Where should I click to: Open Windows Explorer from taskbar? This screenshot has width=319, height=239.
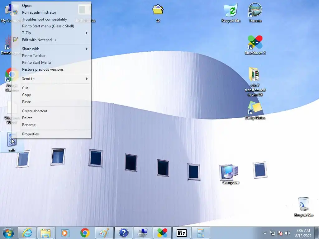pyautogui.click(x=45, y=233)
